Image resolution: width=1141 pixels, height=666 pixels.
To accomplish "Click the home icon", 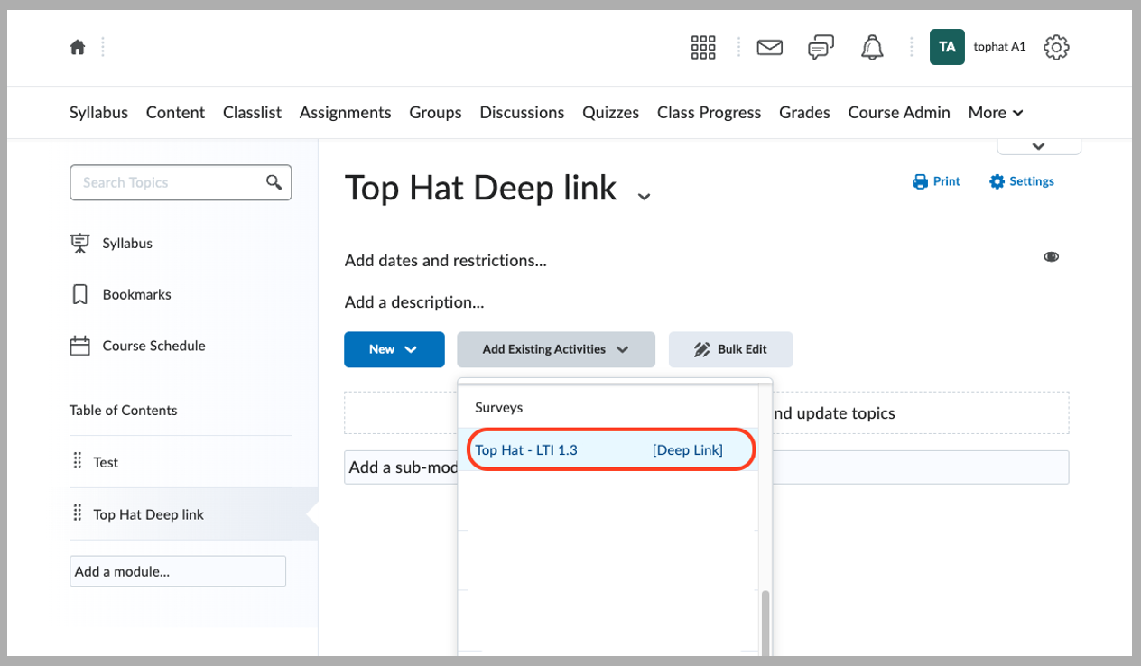I will 78,46.
